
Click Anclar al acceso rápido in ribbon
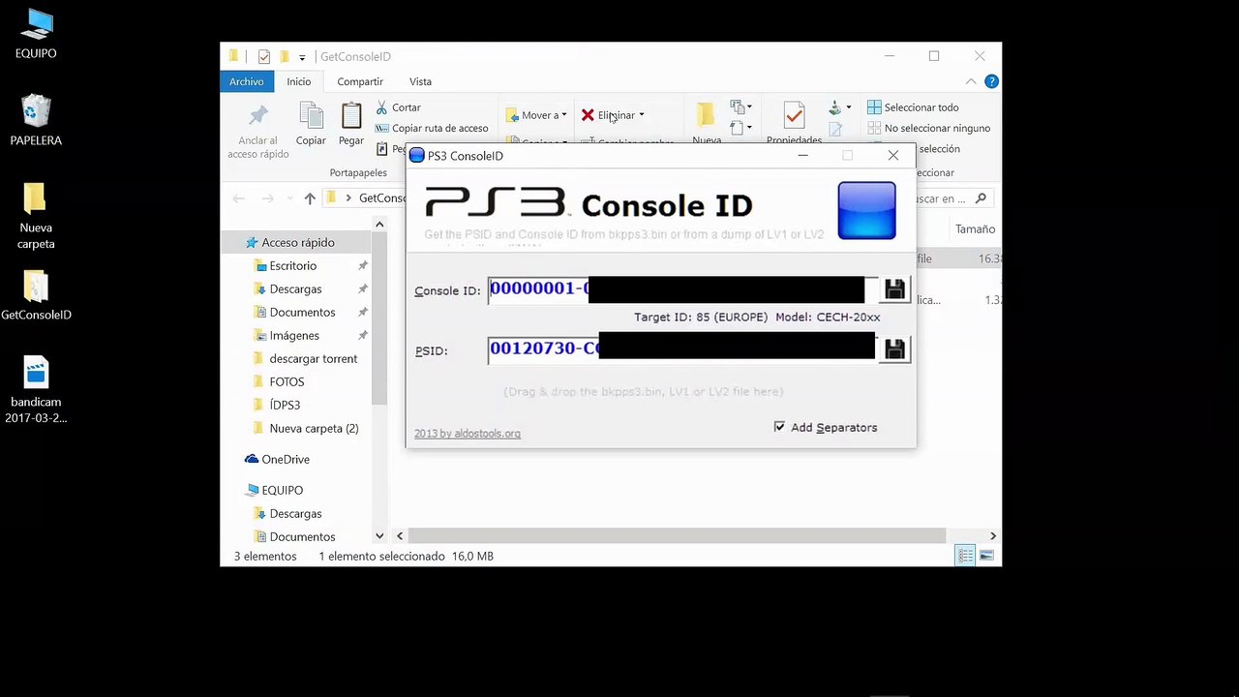257,132
